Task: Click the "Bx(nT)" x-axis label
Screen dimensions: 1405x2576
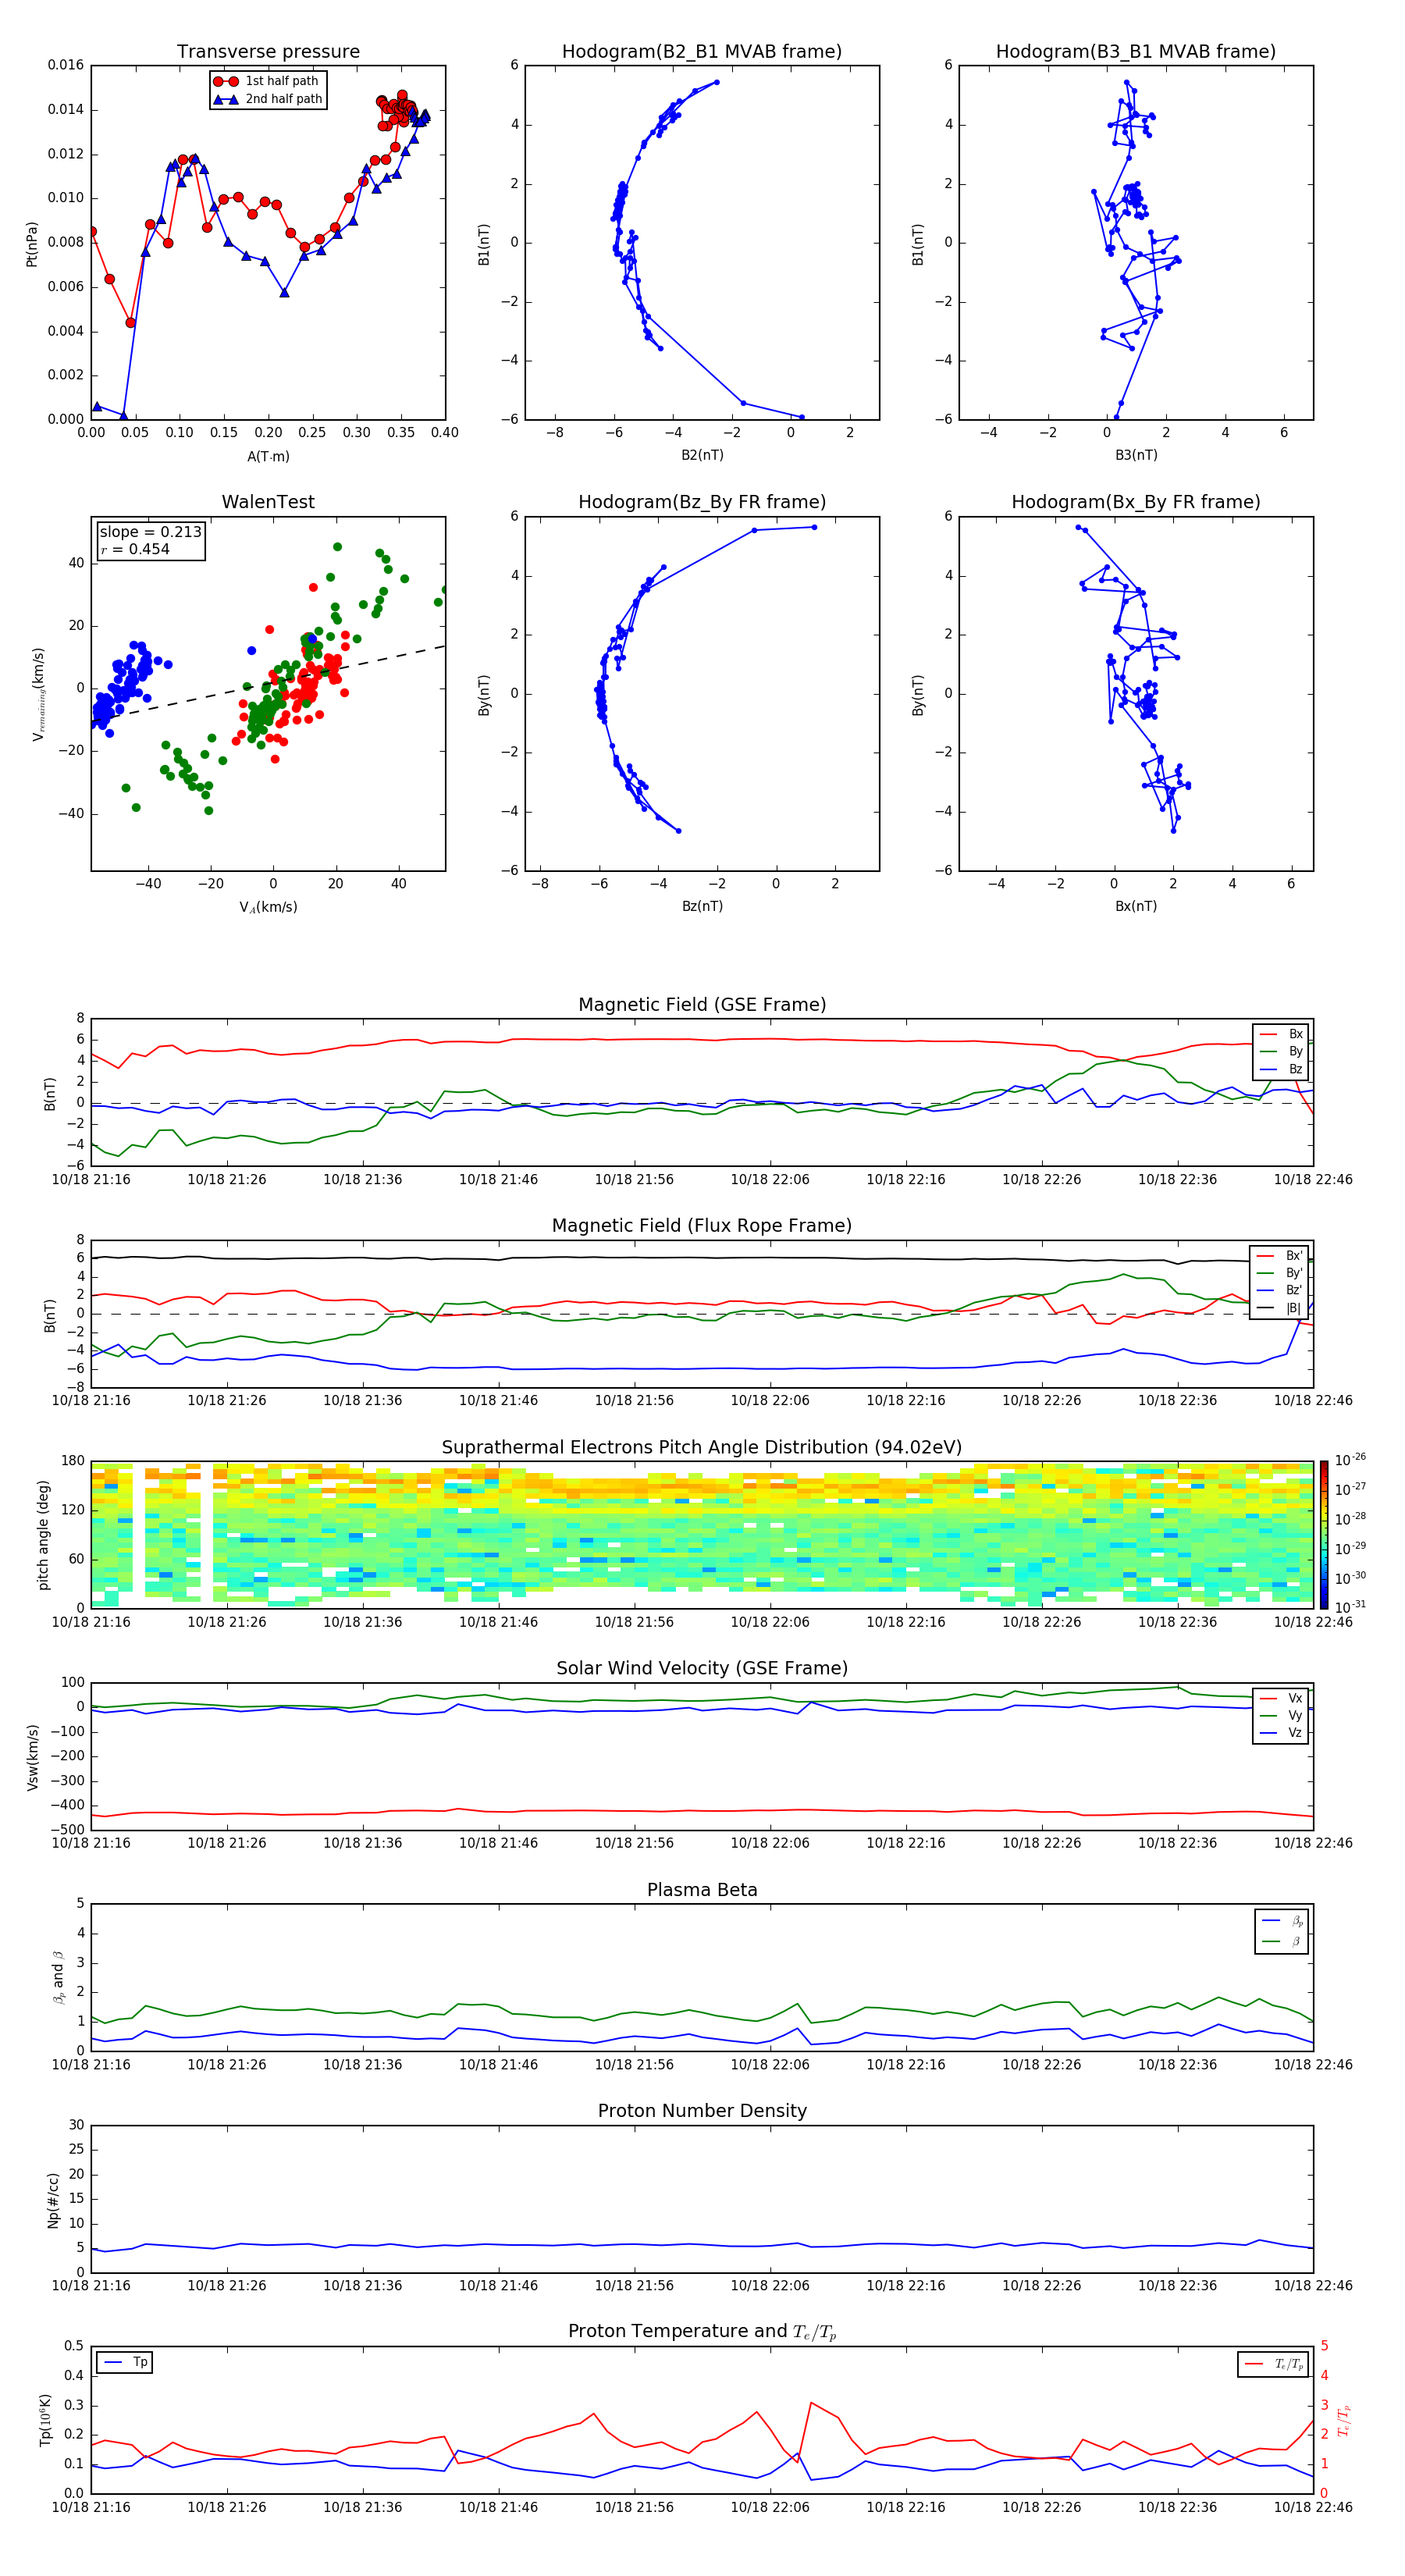Action: [x=1136, y=906]
